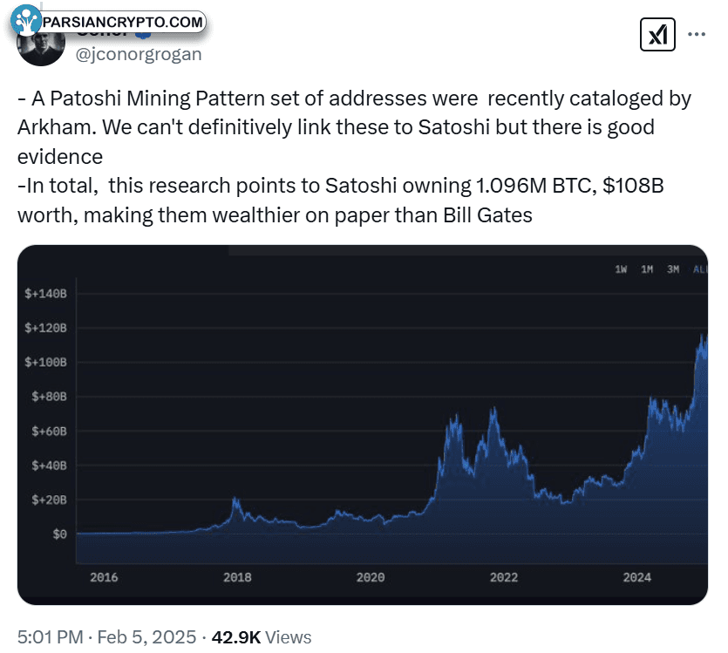Click the 2022 label on the time axis
728x653 pixels.
click(504, 577)
